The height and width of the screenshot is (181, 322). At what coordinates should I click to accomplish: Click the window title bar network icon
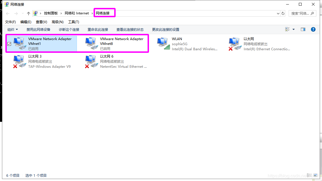point(7,4)
